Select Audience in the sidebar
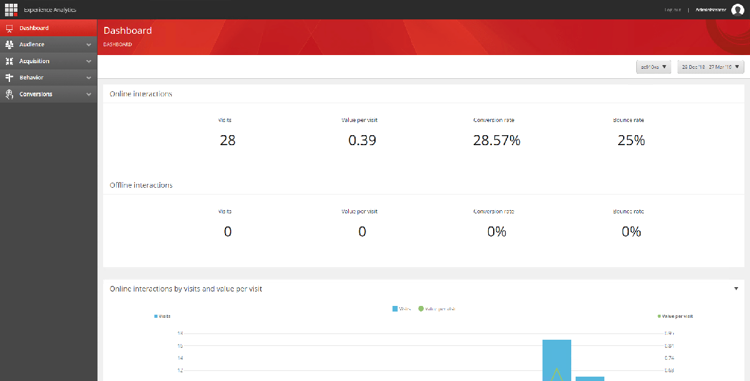 (49, 44)
